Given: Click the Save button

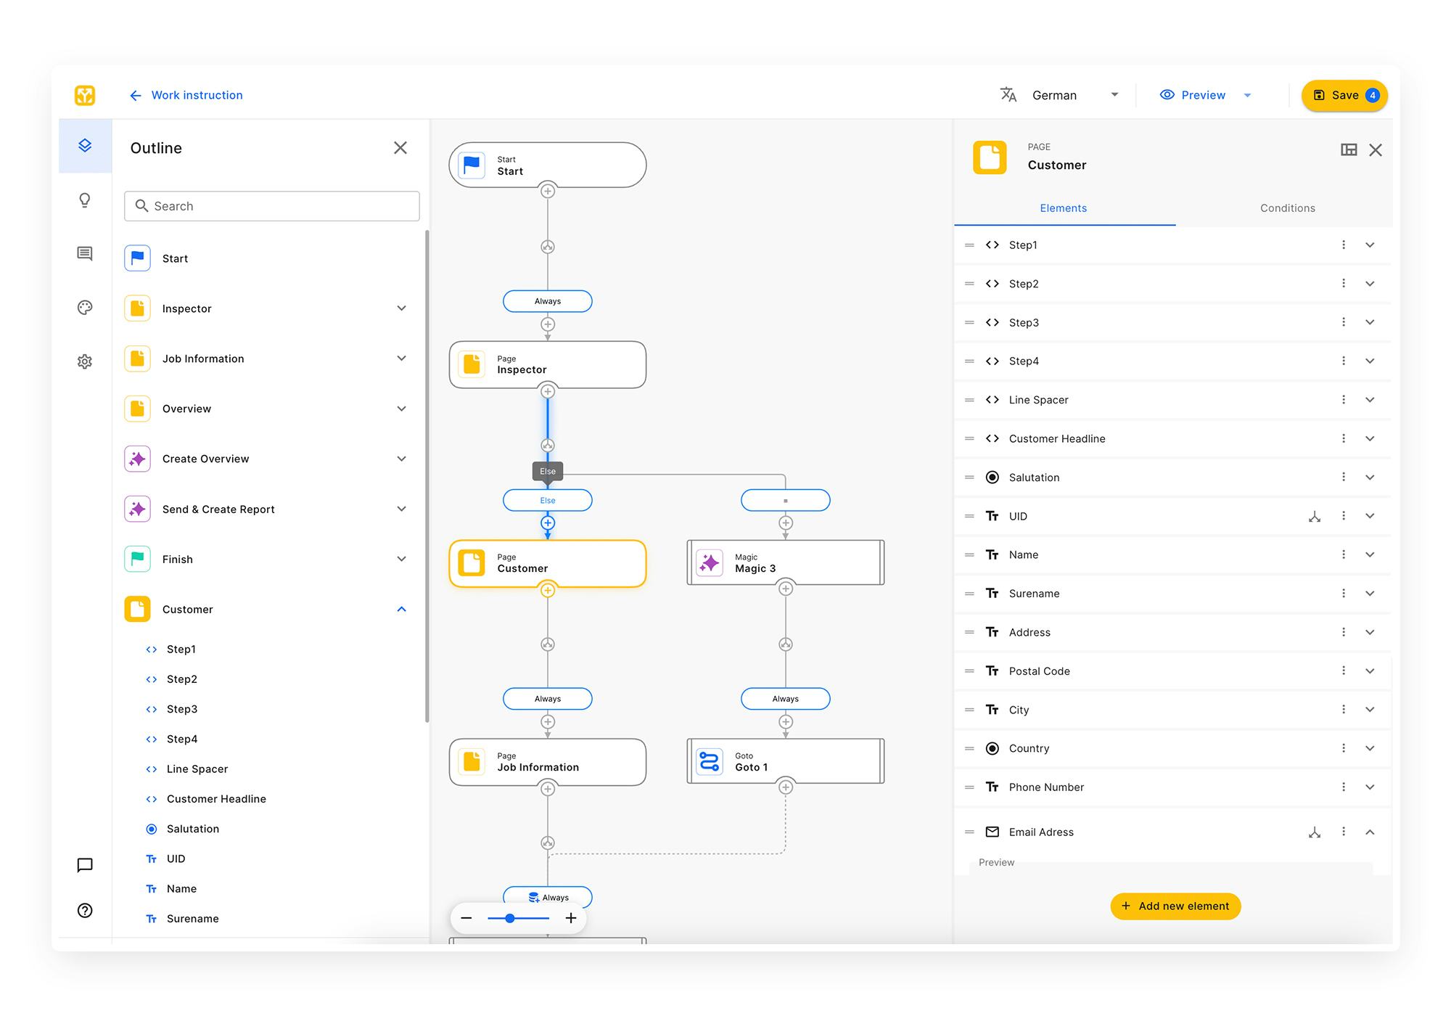Looking at the screenshot, I should tap(1344, 95).
